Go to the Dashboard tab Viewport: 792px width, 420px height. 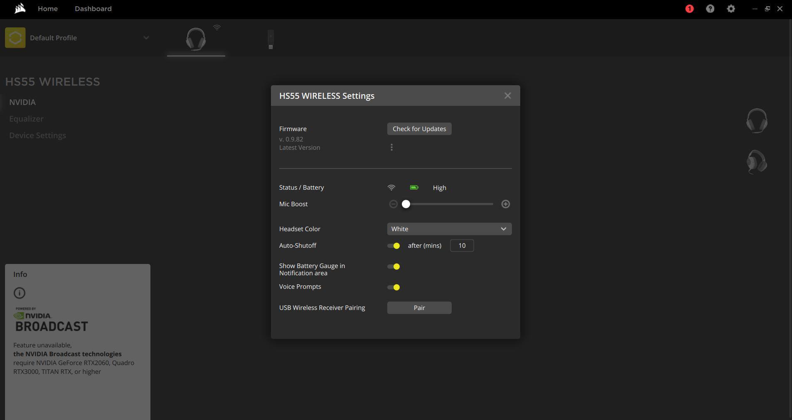point(93,9)
